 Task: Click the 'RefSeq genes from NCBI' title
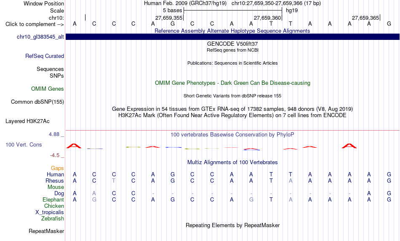coord(232,50)
